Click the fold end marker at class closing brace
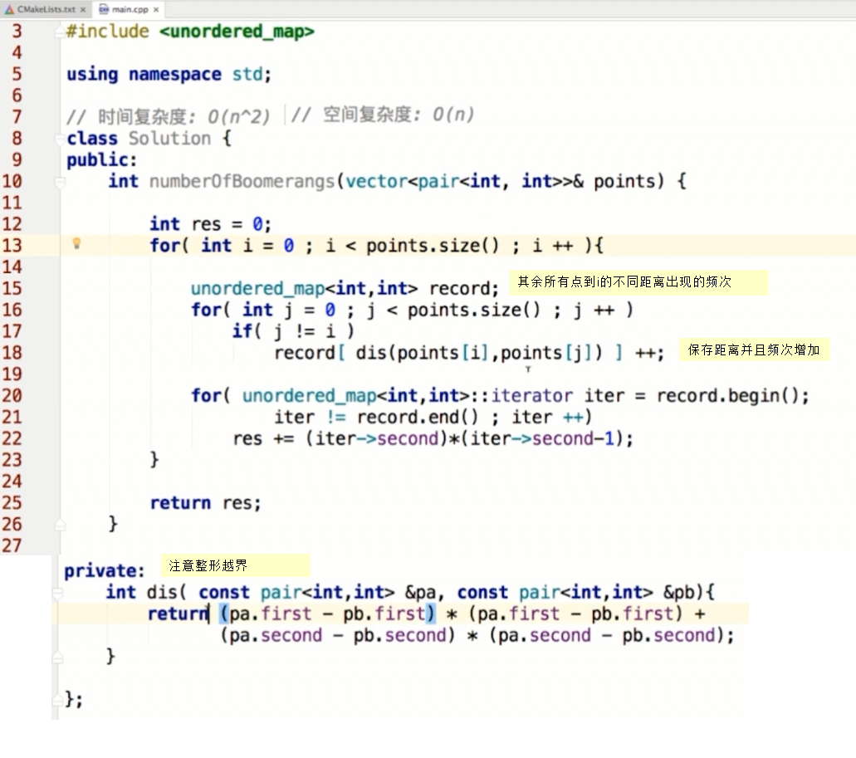856x758 pixels. 57,700
